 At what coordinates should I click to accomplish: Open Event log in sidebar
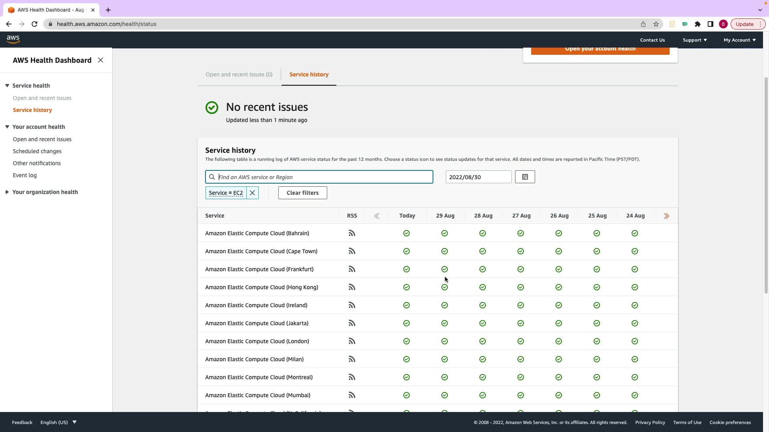pos(25,175)
